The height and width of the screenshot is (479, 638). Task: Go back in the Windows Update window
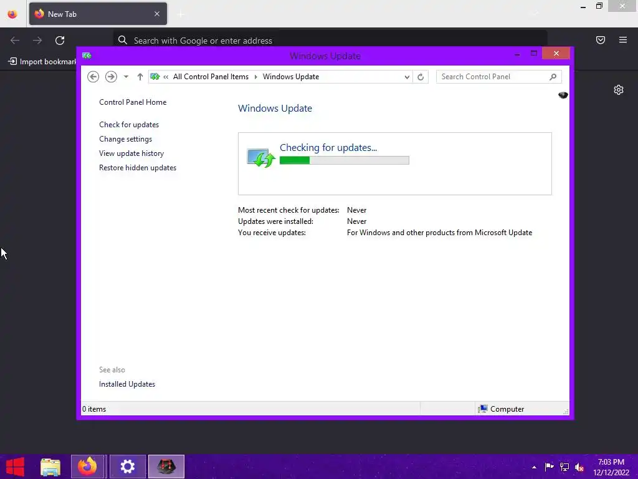pyautogui.click(x=93, y=77)
